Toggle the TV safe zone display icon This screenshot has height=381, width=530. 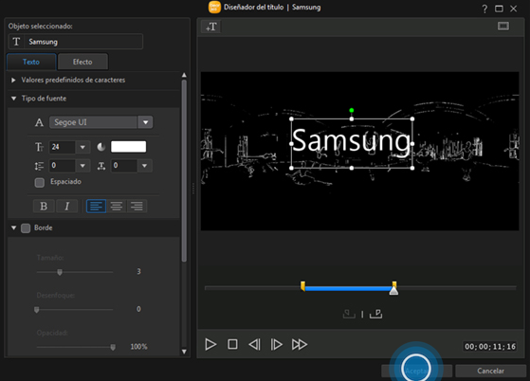(x=503, y=26)
